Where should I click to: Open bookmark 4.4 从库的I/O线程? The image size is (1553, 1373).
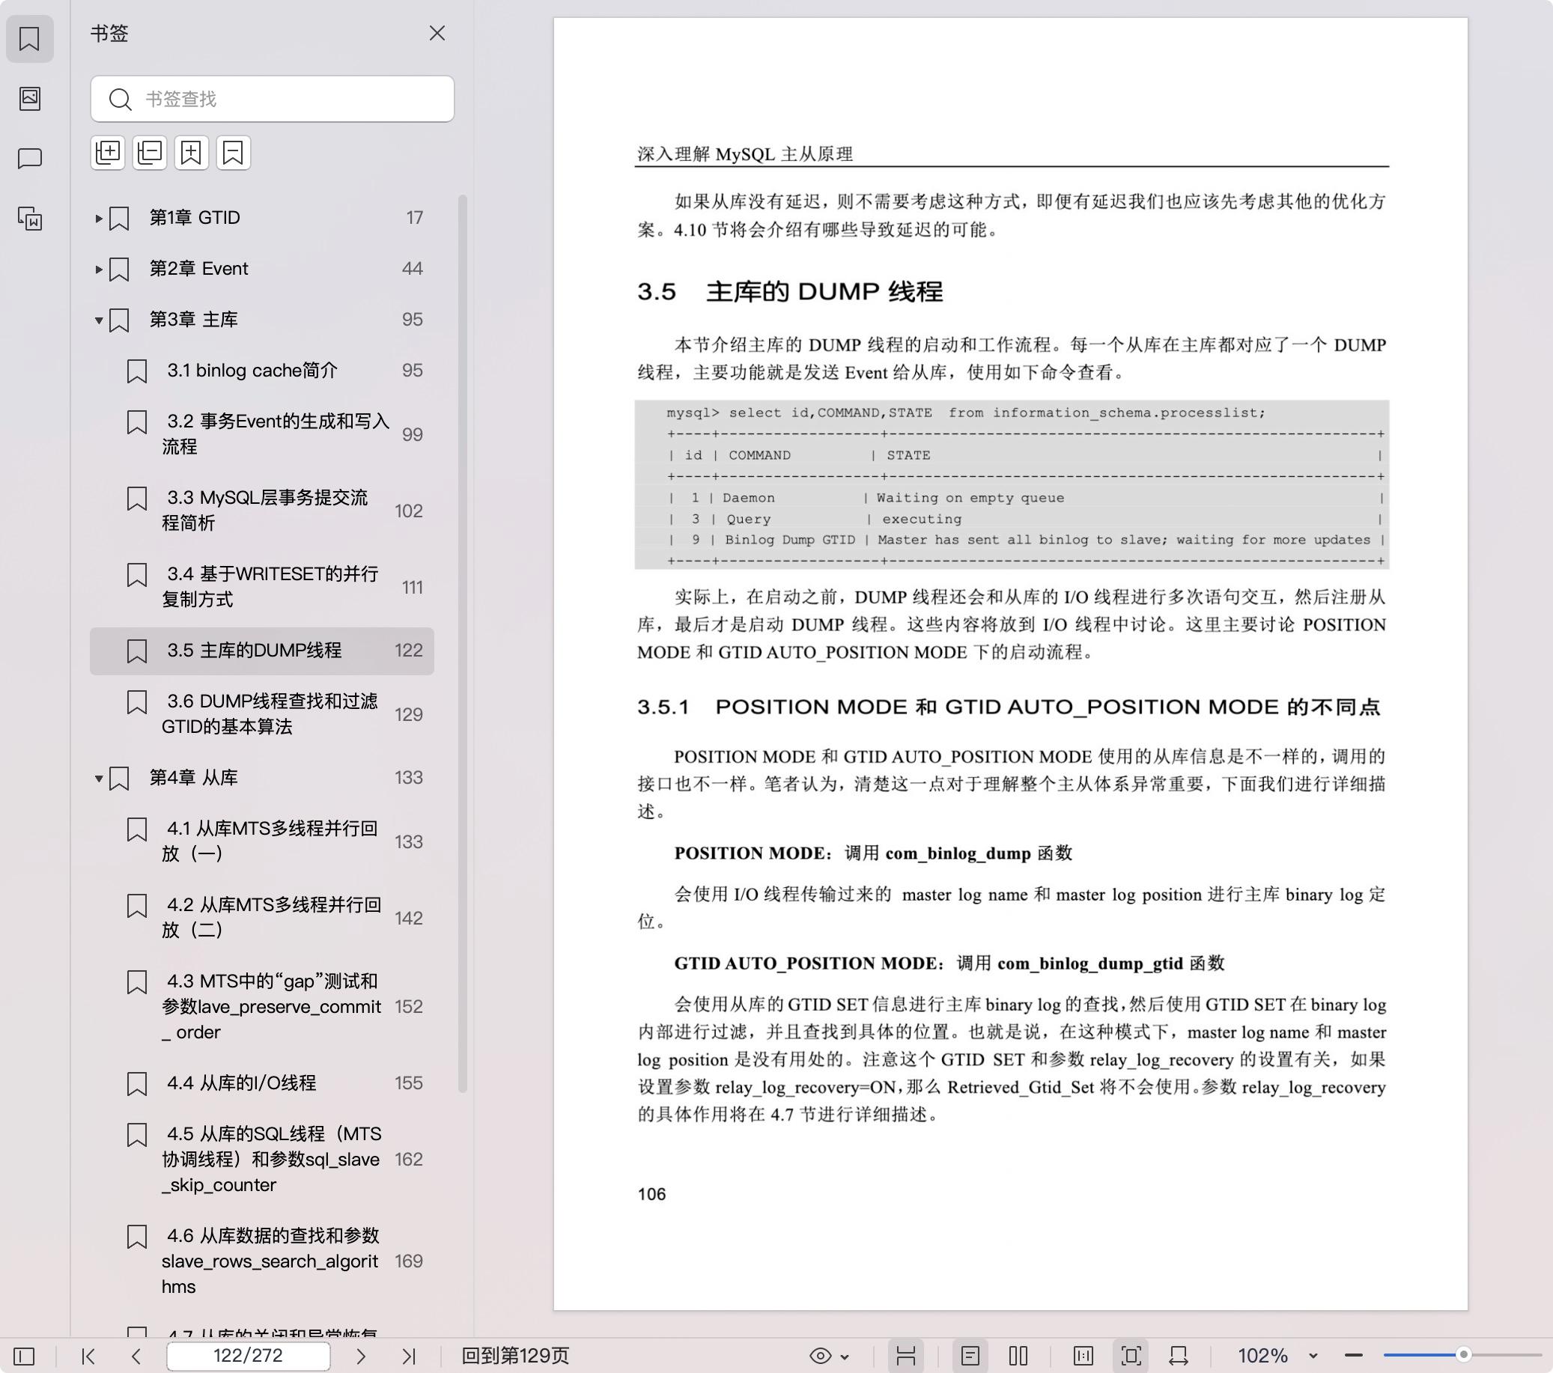click(261, 1083)
